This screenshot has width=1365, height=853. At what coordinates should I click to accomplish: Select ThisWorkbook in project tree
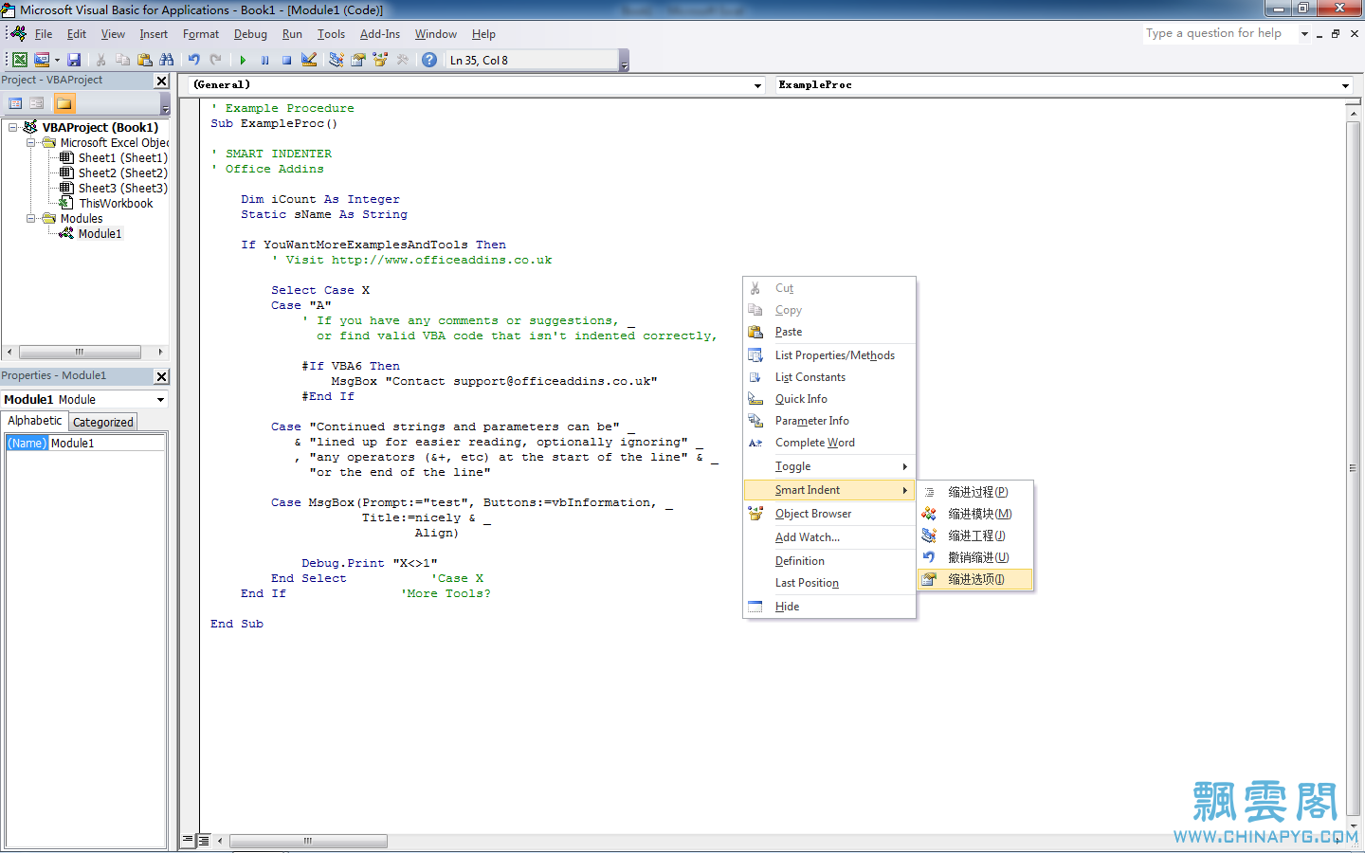click(116, 203)
